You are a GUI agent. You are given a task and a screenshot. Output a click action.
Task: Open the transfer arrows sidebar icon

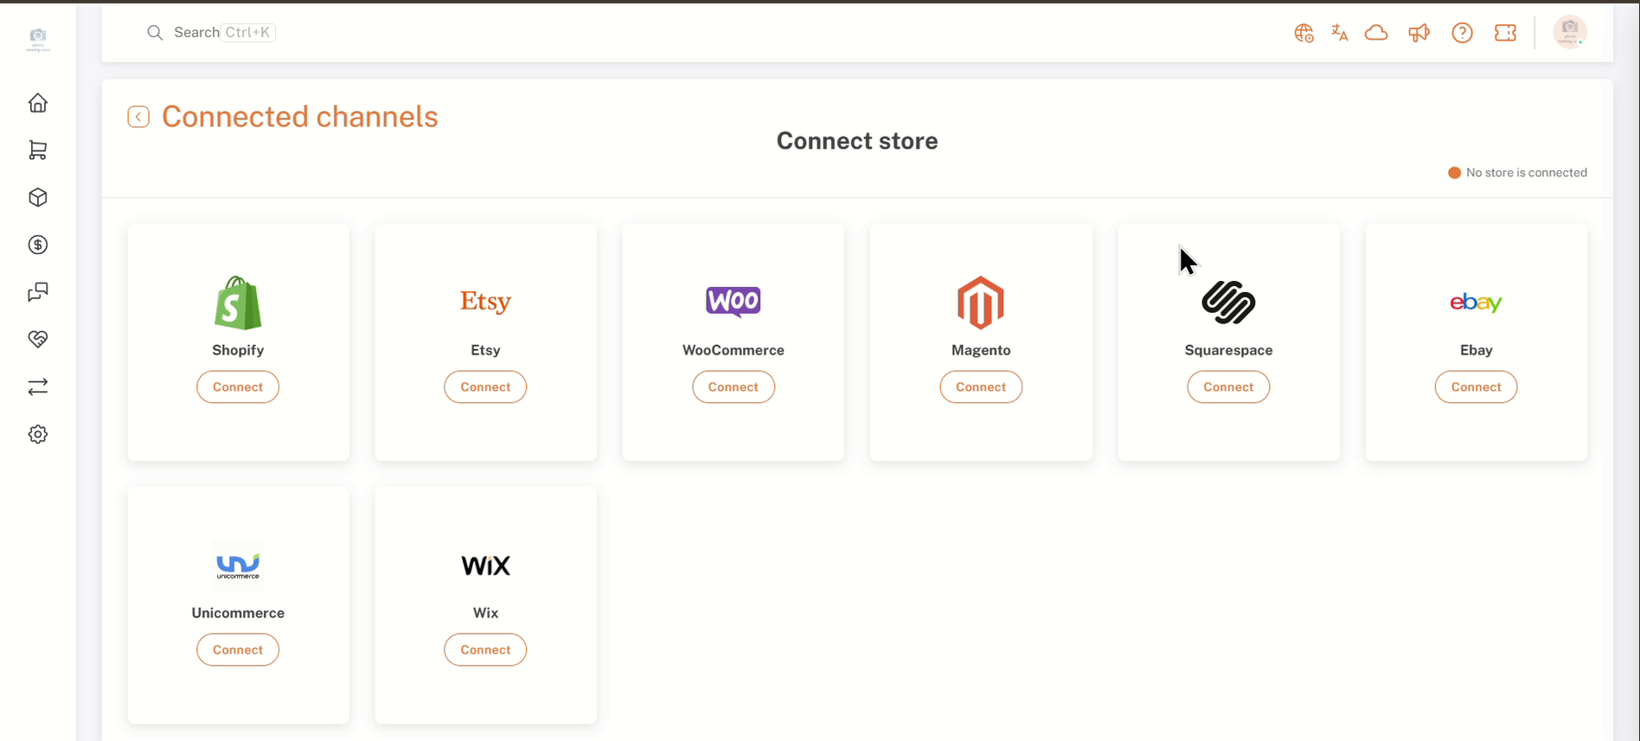(x=38, y=386)
